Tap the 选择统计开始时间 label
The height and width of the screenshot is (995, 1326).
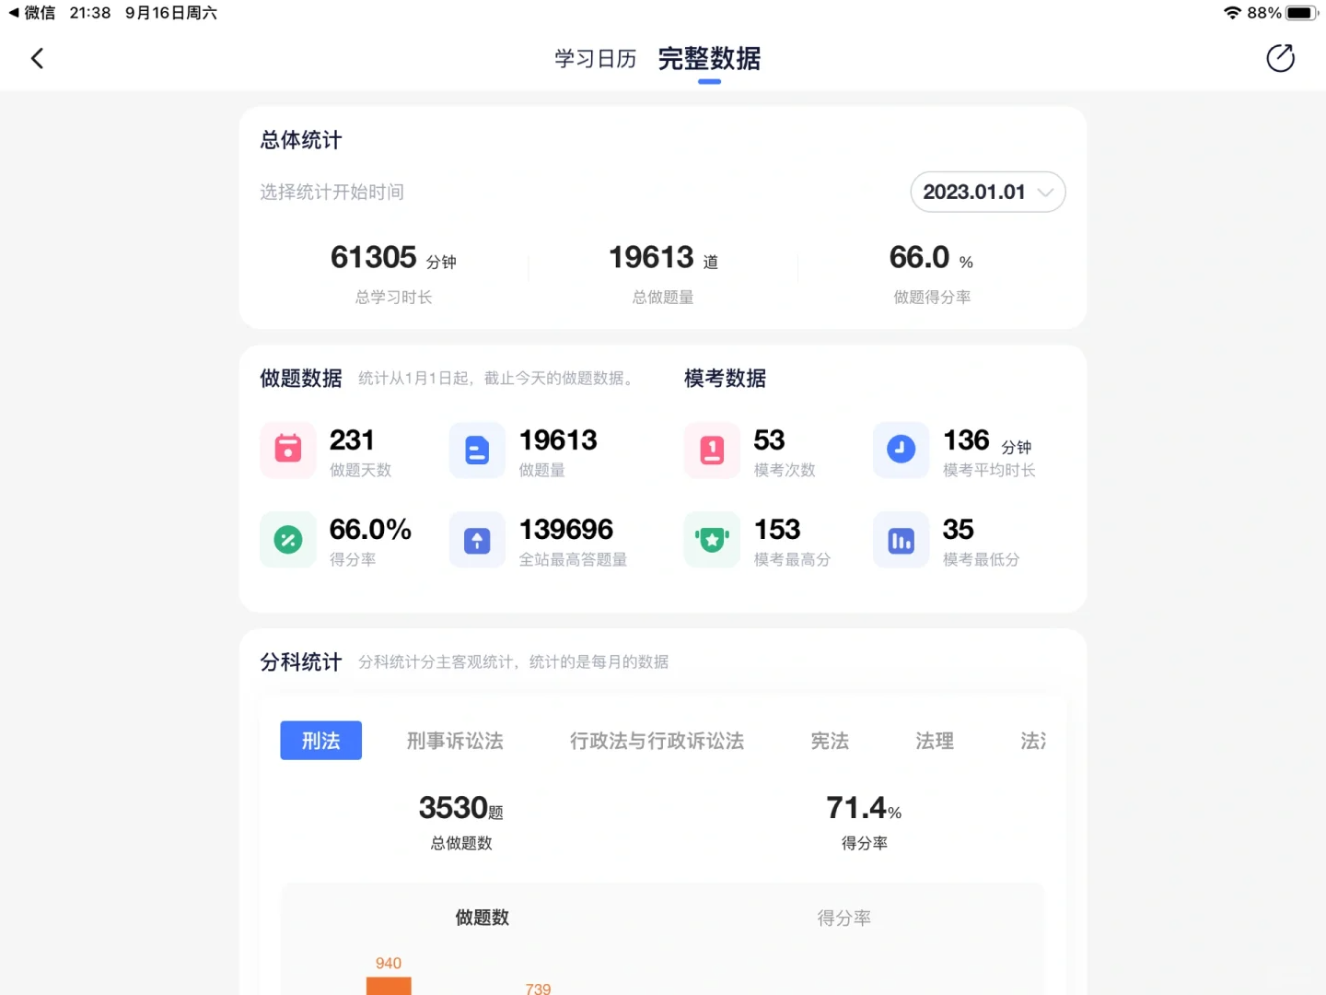point(331,192)
